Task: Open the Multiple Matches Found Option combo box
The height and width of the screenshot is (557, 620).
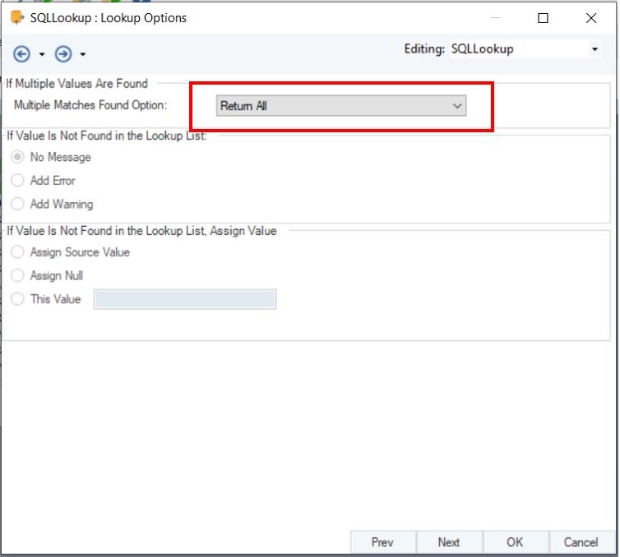Action: click(341, 106)
